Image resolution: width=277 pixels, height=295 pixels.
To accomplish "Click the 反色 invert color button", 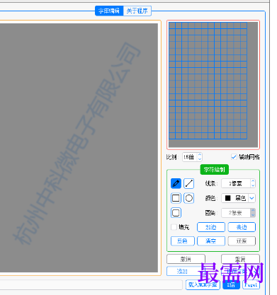I will click(x=183, y=241).
